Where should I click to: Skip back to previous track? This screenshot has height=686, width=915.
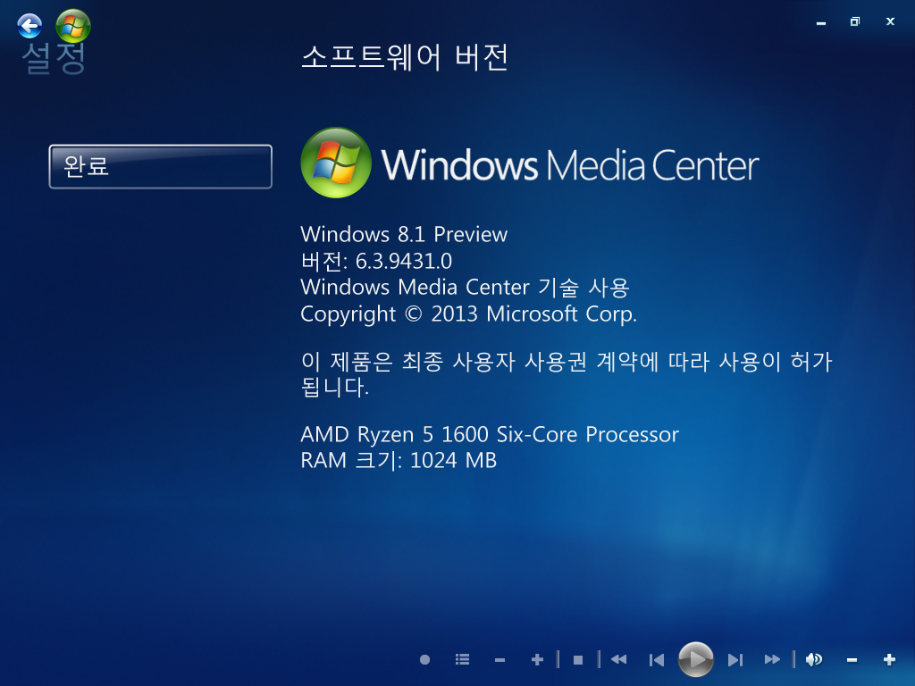tap(657, 660)
